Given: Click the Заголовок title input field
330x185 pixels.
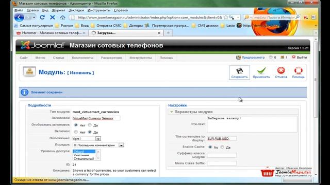Looking at the screenshot, I should pos(96,118).
